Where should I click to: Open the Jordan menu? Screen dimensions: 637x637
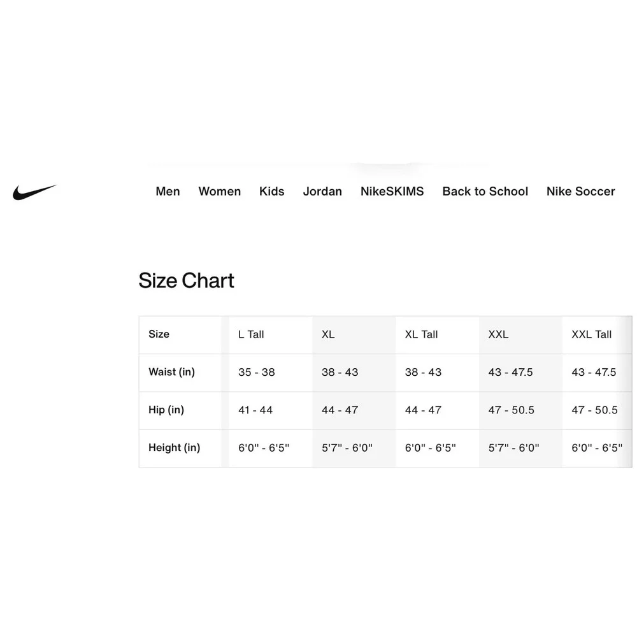pos(322,191)
